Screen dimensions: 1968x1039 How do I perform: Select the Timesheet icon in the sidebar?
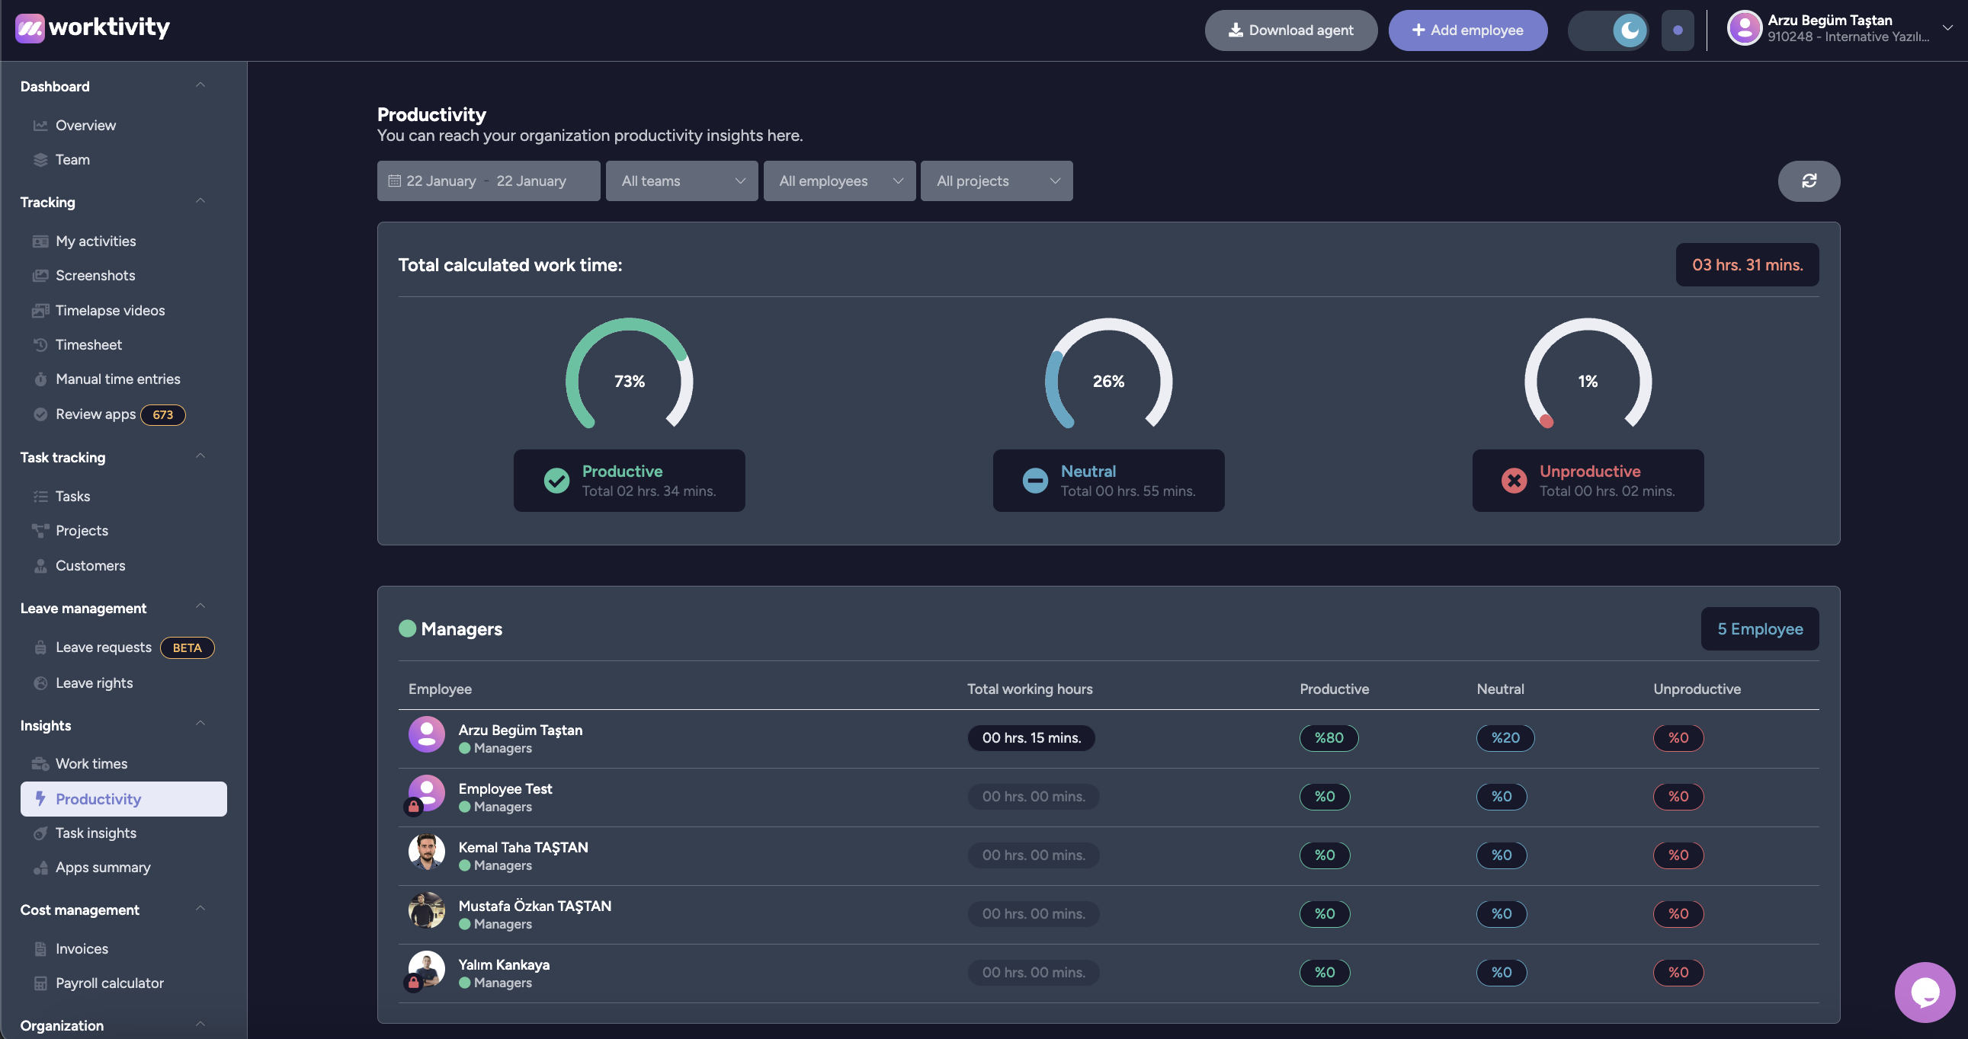pos(40,344)
